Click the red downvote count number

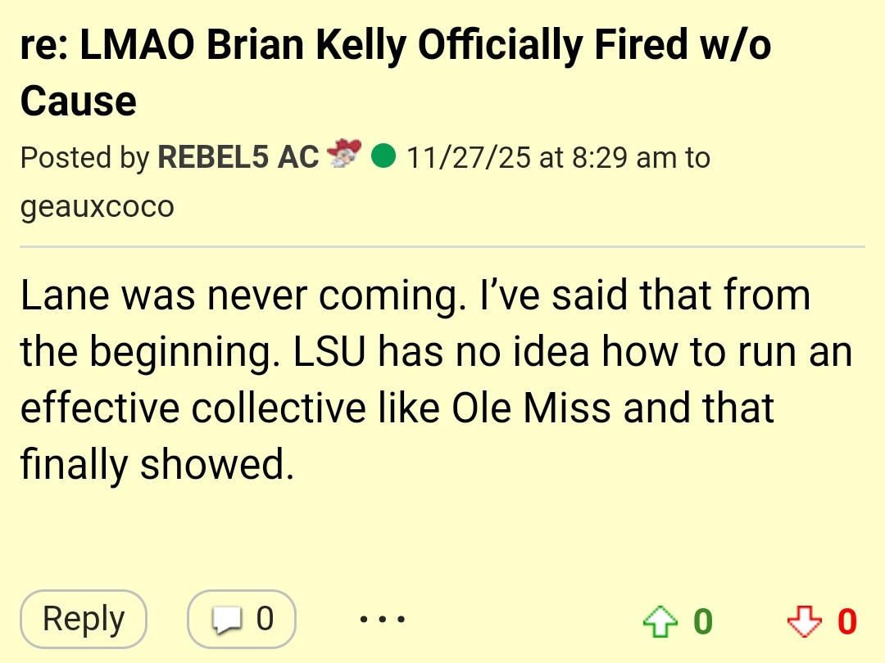click(847, 623)
